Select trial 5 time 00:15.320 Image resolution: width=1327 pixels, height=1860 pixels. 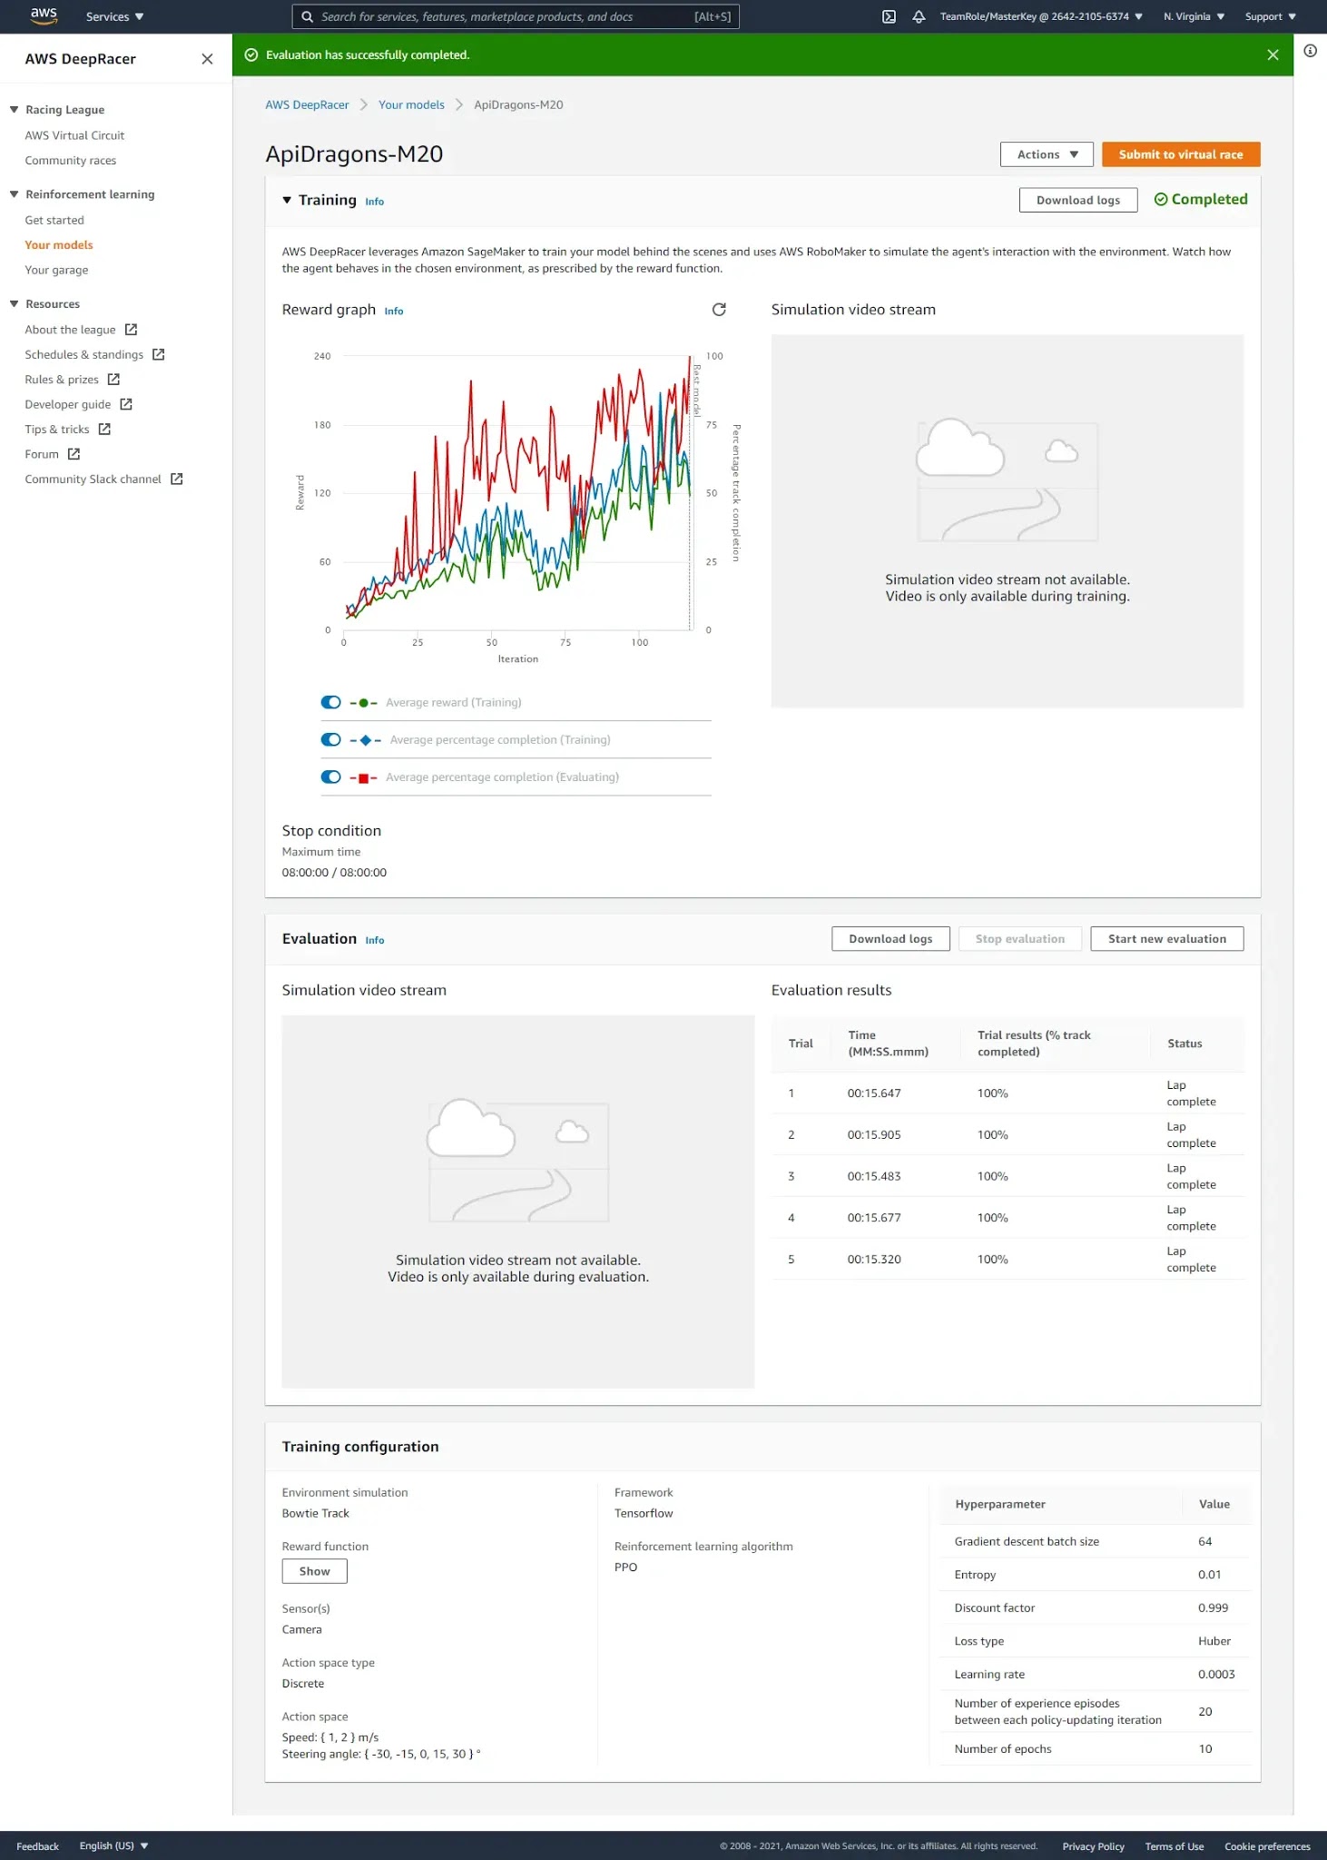pyautogui.click(x=873, y=1260)
